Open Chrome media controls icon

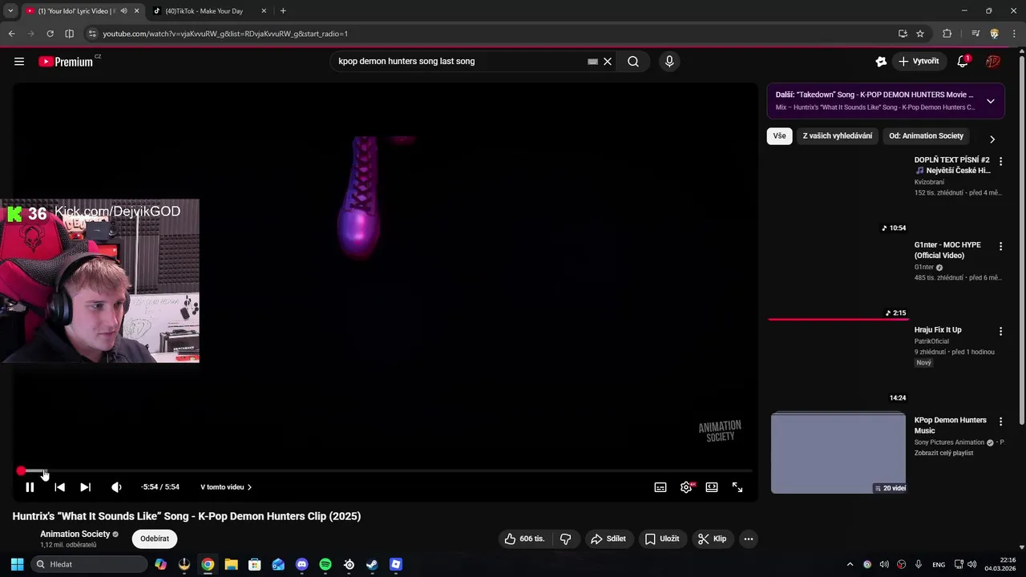[976, 34]
